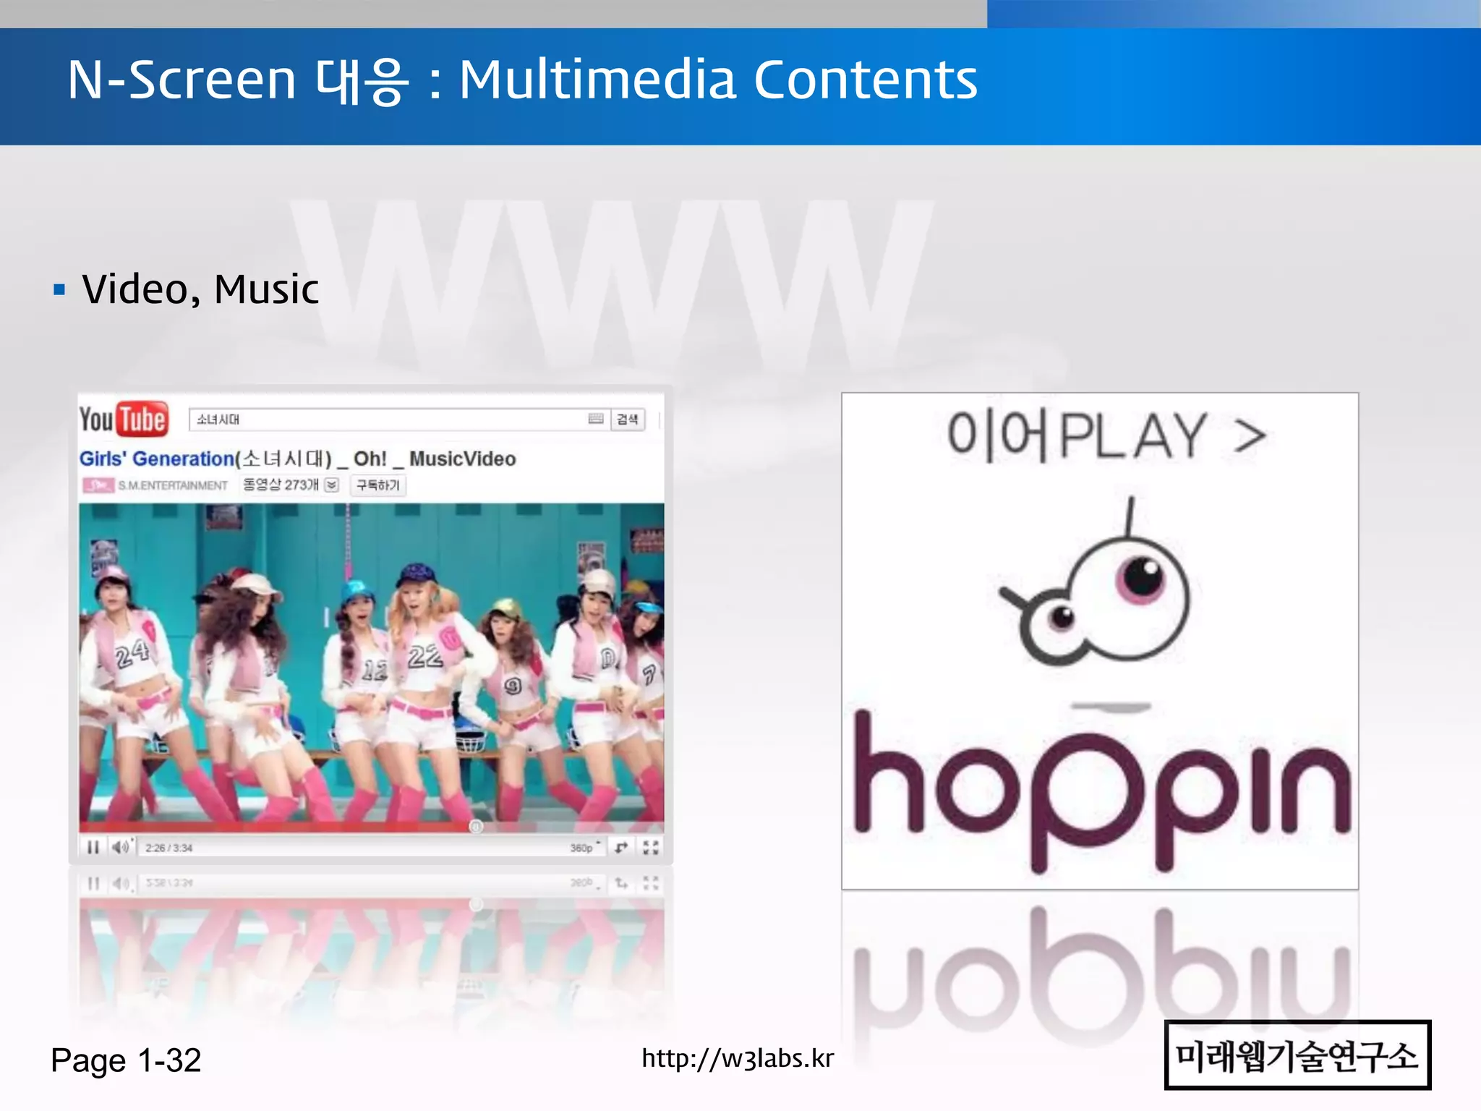Click the keyboard icon in search box
Image resolution: width=1481 pixels, height=1111 pixels.
point(596,419)
